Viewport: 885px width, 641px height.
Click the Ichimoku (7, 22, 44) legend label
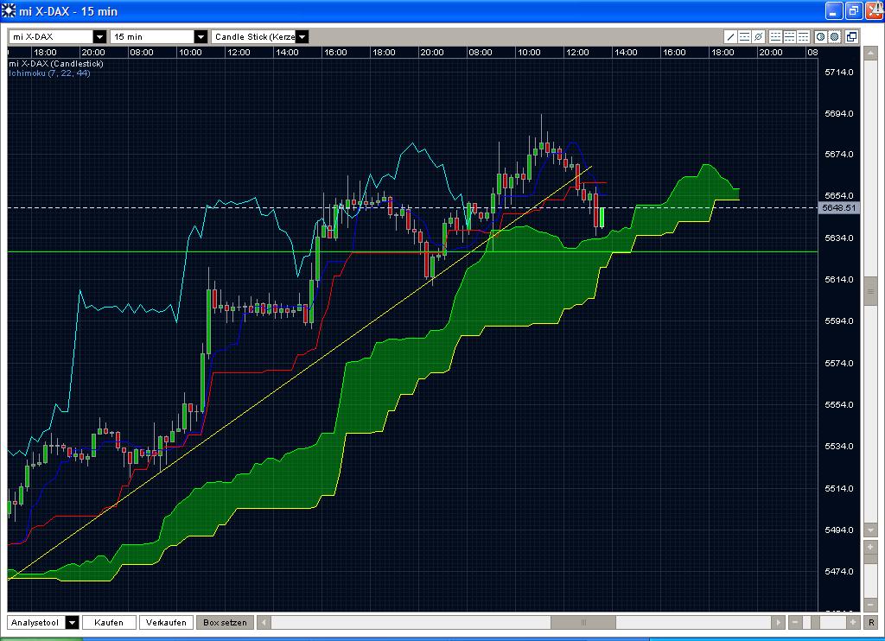(x=49, y=73)
